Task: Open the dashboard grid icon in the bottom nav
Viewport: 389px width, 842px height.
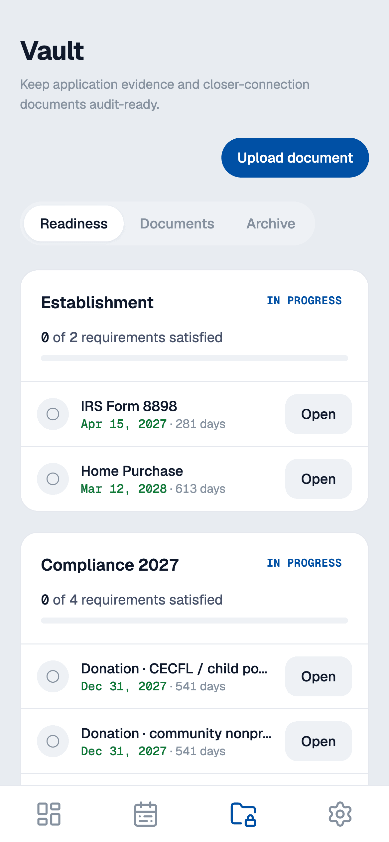Action: pyautogui.click(x=49, y=814)
